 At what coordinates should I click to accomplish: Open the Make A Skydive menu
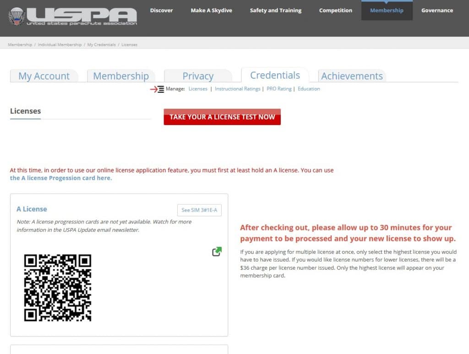(x=211, y=10)
